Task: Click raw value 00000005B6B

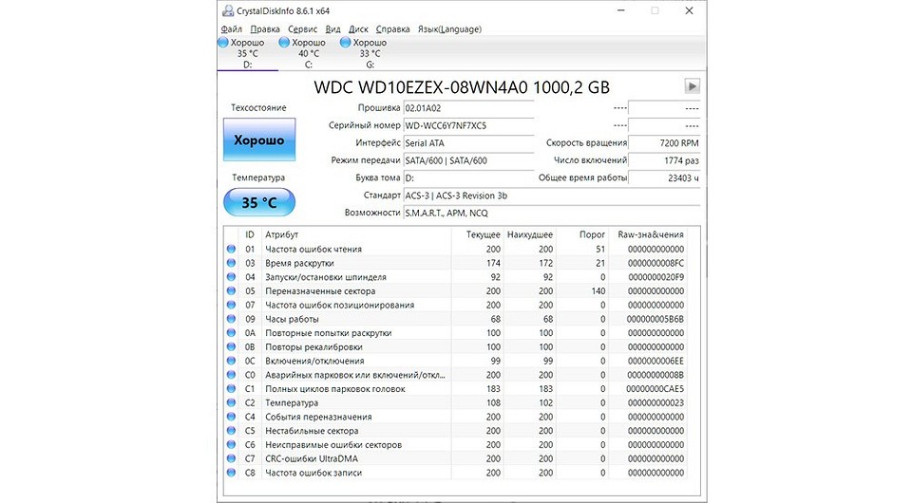Action: [655, 319]
